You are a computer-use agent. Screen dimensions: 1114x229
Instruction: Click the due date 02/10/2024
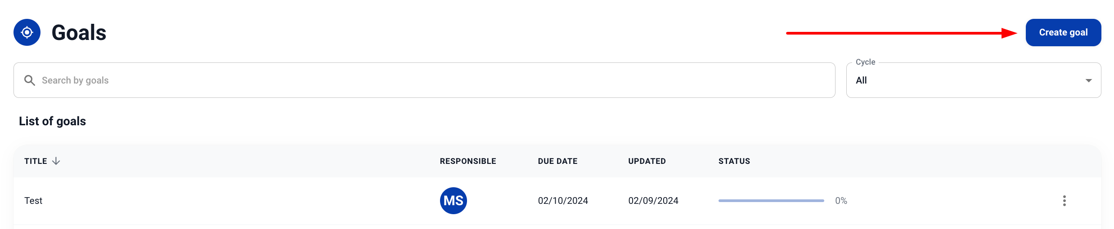(x=563, y=201)
